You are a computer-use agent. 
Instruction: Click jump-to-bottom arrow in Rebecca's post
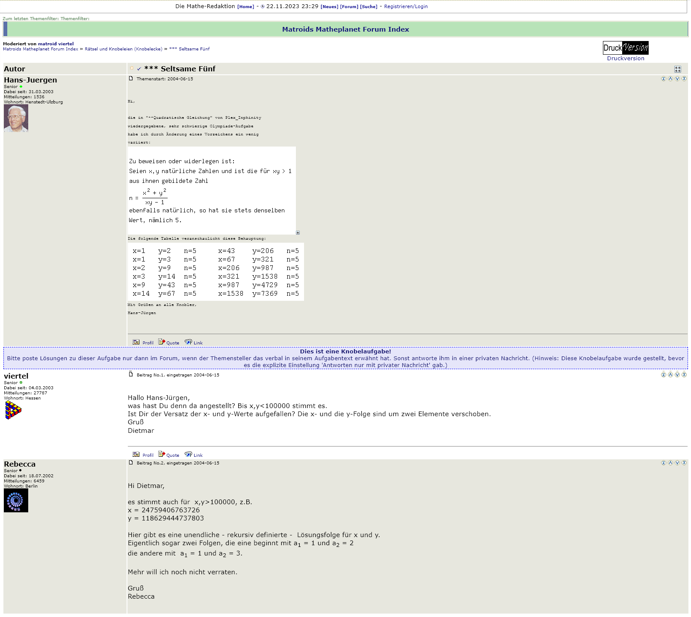coord(684,463)
